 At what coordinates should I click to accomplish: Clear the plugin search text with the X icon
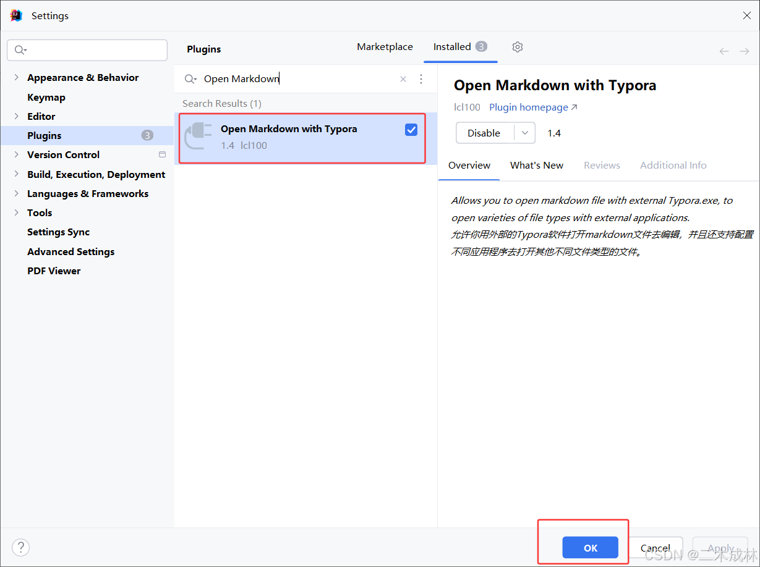pos(403,79)
